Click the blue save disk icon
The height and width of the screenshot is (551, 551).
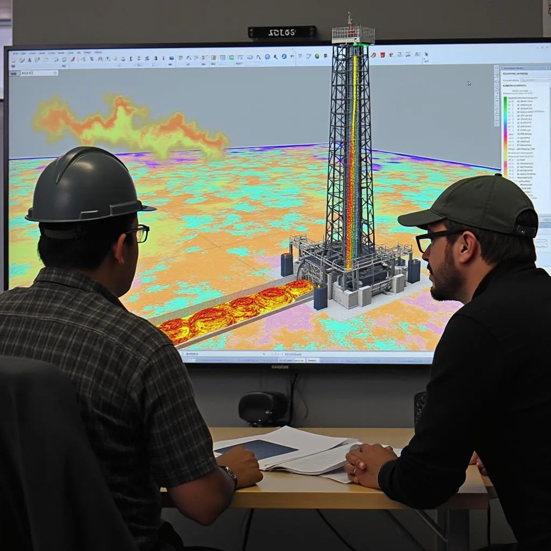click(172, 58)
